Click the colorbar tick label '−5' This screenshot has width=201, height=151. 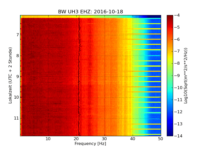point(177,27)
